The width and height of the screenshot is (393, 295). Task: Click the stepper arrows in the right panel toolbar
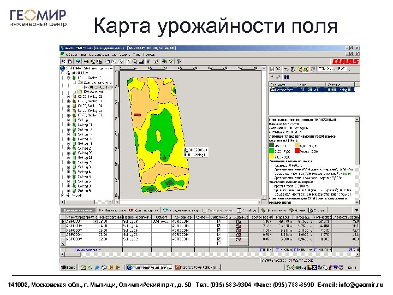click(350, 69)
